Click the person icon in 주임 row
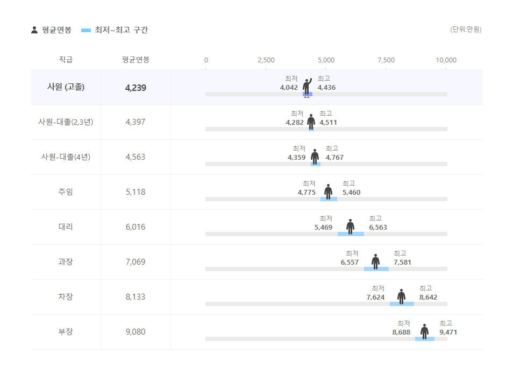 328,191
